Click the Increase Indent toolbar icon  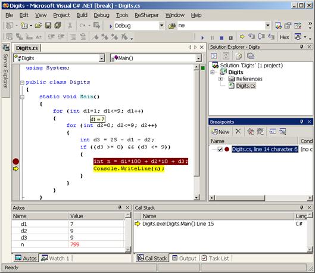61,37
